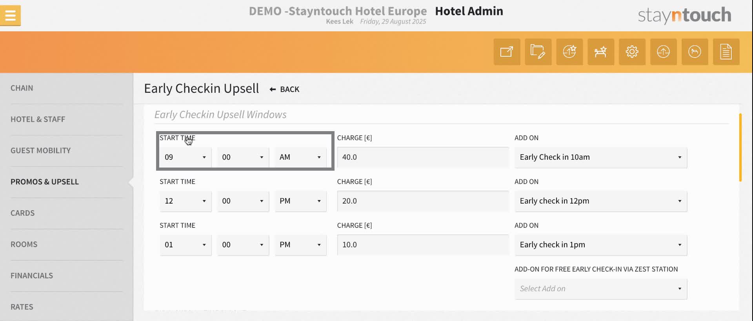Viewport: 753px width, 321px height.
Task: Select the FINANCIALS sidebar menu item
Action: click(32, 276)
